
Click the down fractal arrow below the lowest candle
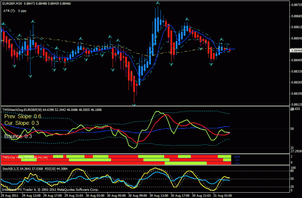point(134,105)
